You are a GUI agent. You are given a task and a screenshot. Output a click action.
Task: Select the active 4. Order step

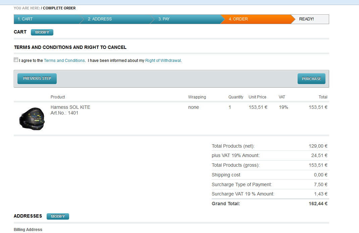coord(238,19)
